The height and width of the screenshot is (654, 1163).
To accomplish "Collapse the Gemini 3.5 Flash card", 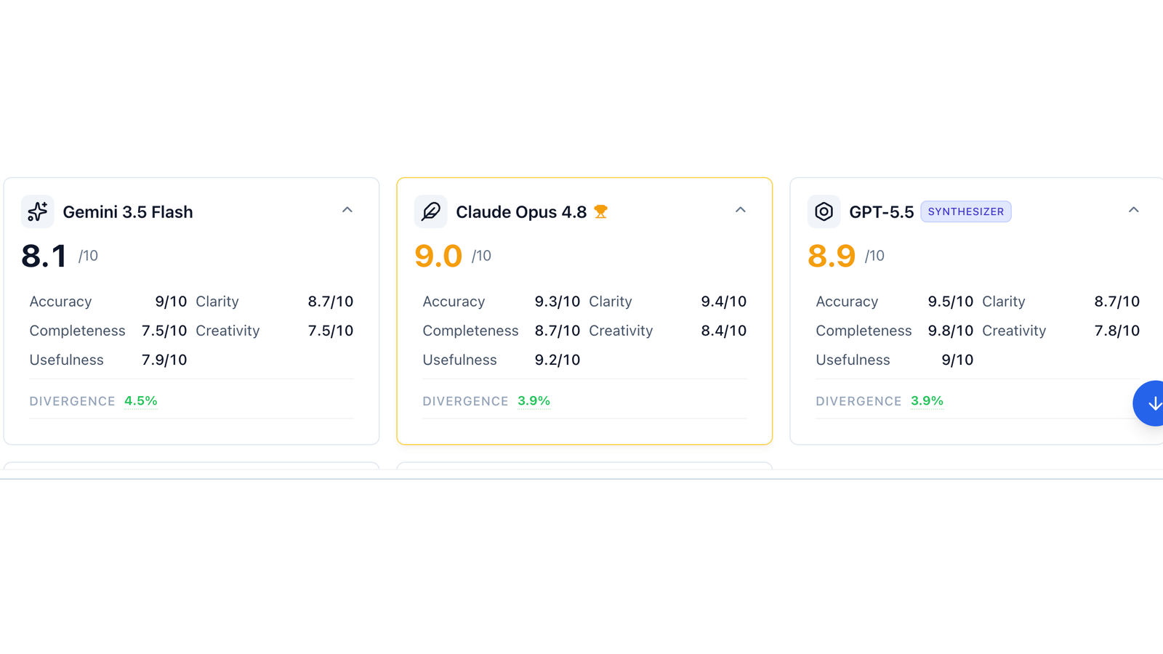I will [347, 210].
